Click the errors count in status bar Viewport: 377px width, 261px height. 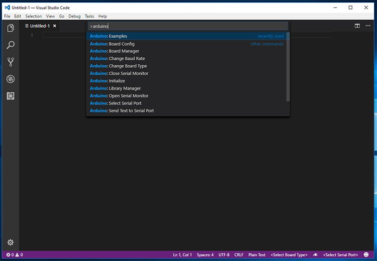[x=10, y=255]
